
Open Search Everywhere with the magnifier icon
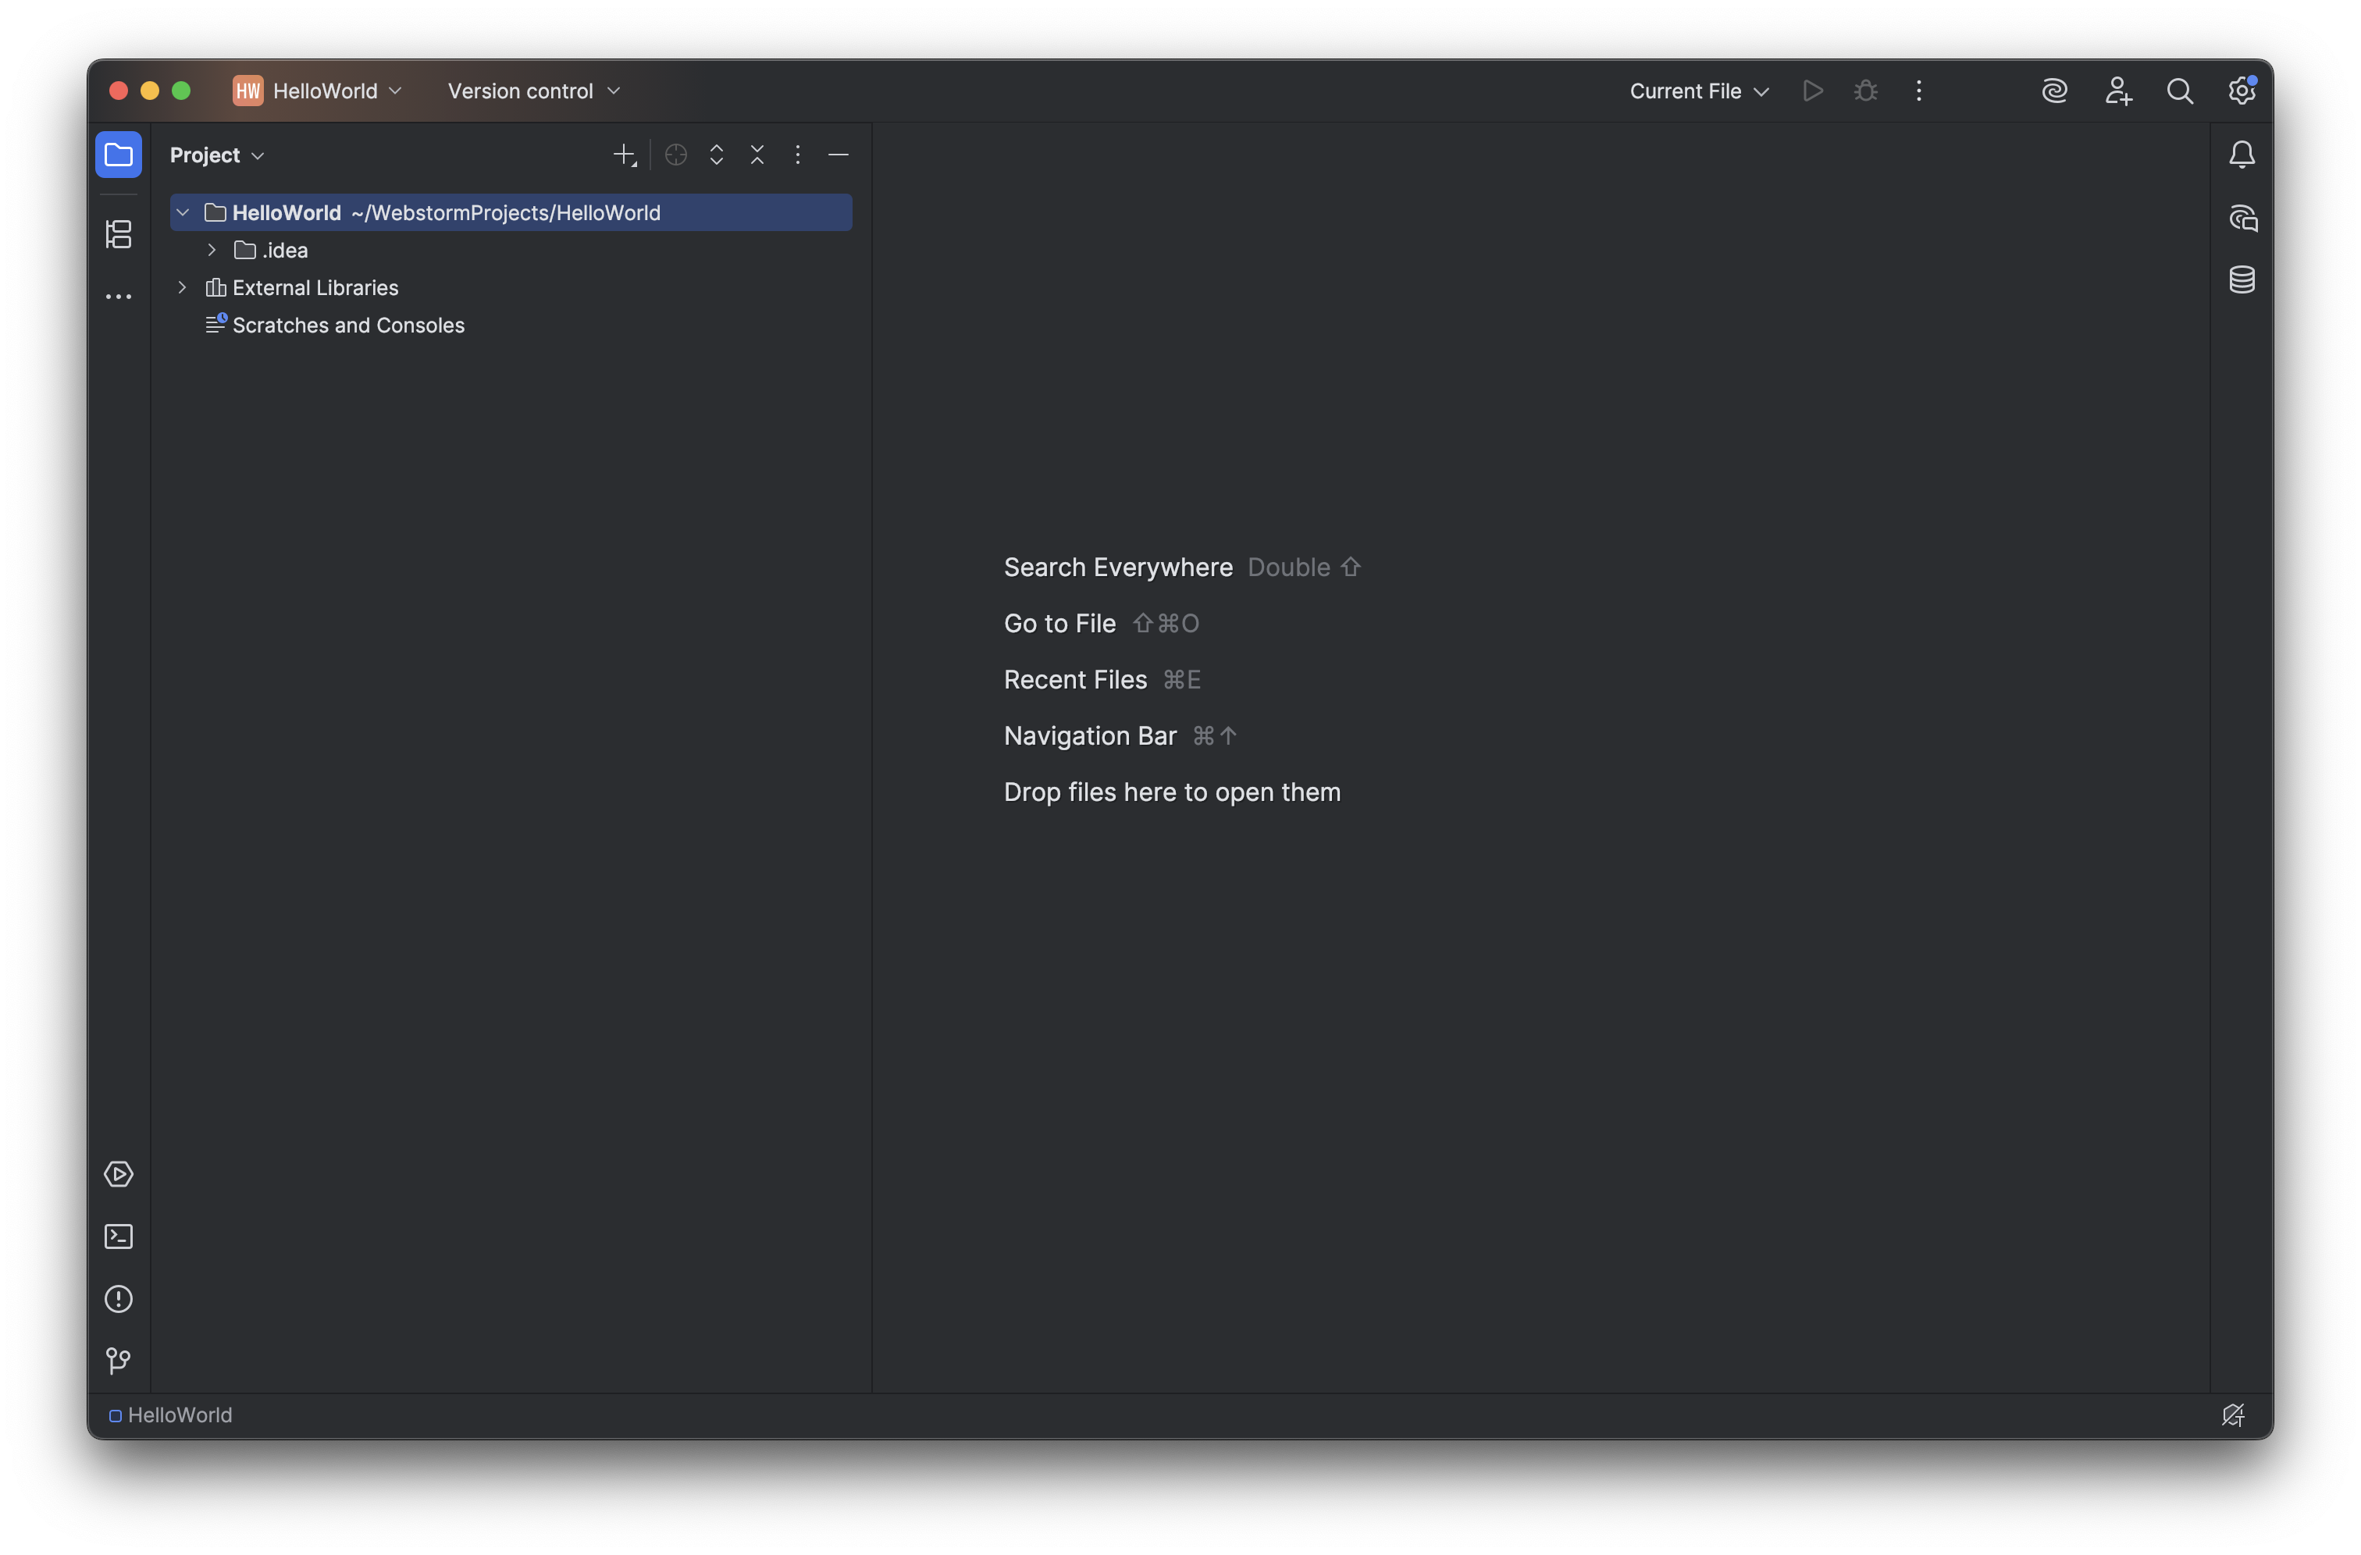pos(2181,91)
